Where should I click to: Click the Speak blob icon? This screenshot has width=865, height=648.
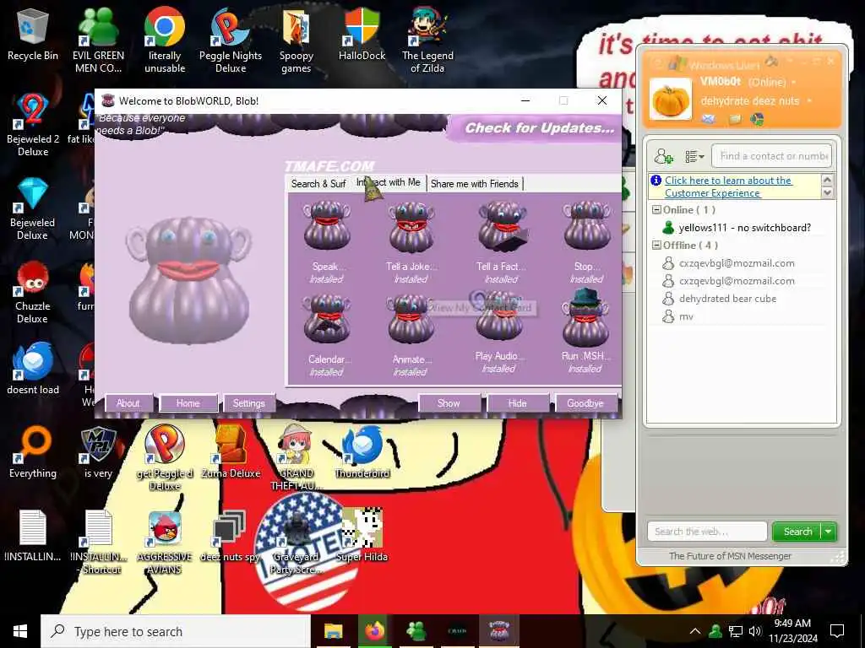point(327,225)
